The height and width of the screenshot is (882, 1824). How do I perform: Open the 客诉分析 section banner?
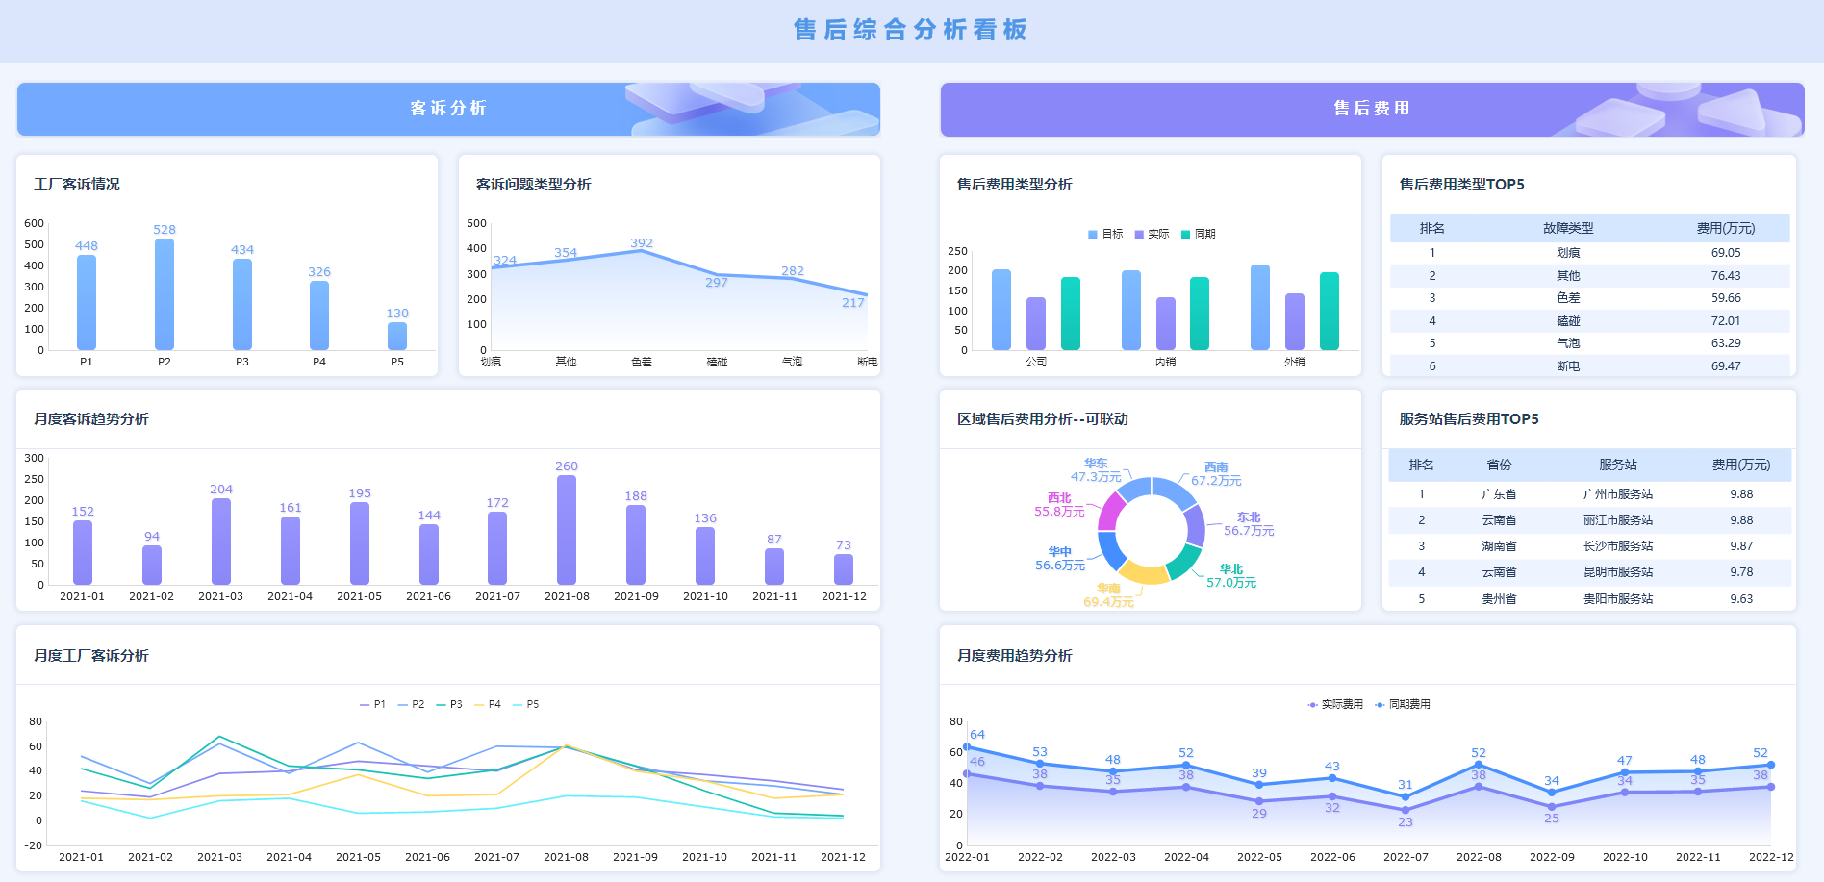(448, 109)
